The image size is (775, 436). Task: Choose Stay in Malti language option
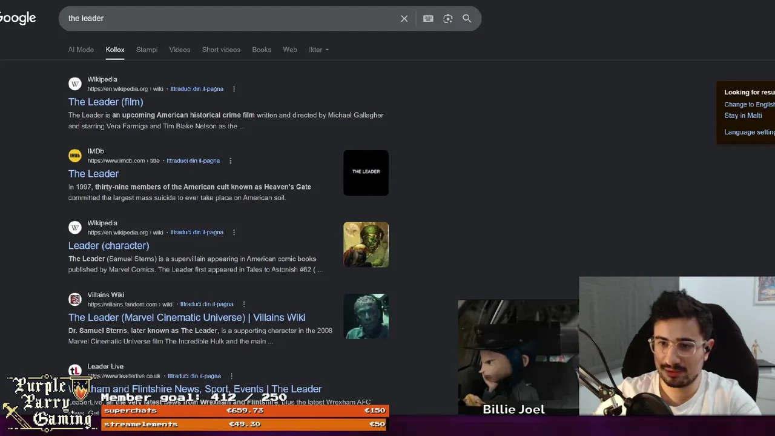click(743, 116)
